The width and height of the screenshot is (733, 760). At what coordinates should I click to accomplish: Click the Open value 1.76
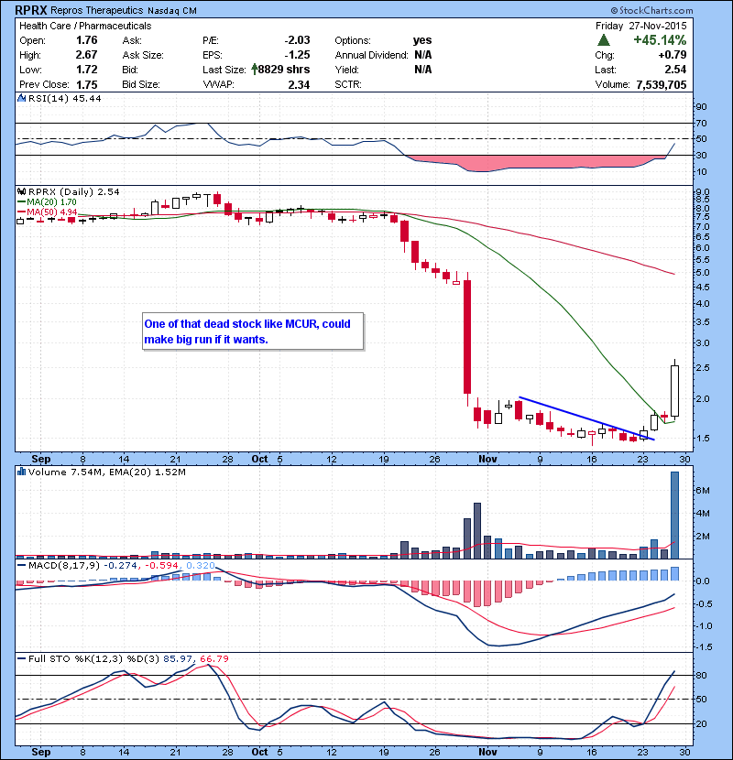[87, 40]
